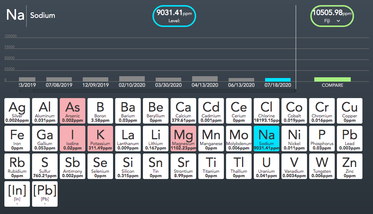Click the 07/18/2020 cyan bar

pos(278,79)
